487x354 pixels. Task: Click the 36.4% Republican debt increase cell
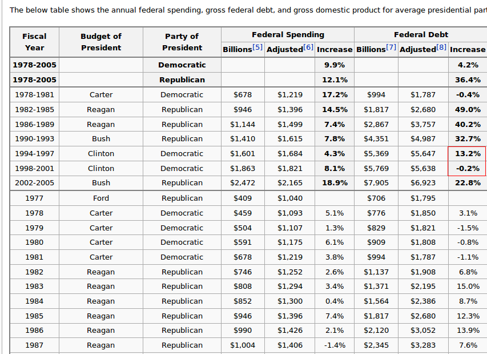[x=468, y=80]
